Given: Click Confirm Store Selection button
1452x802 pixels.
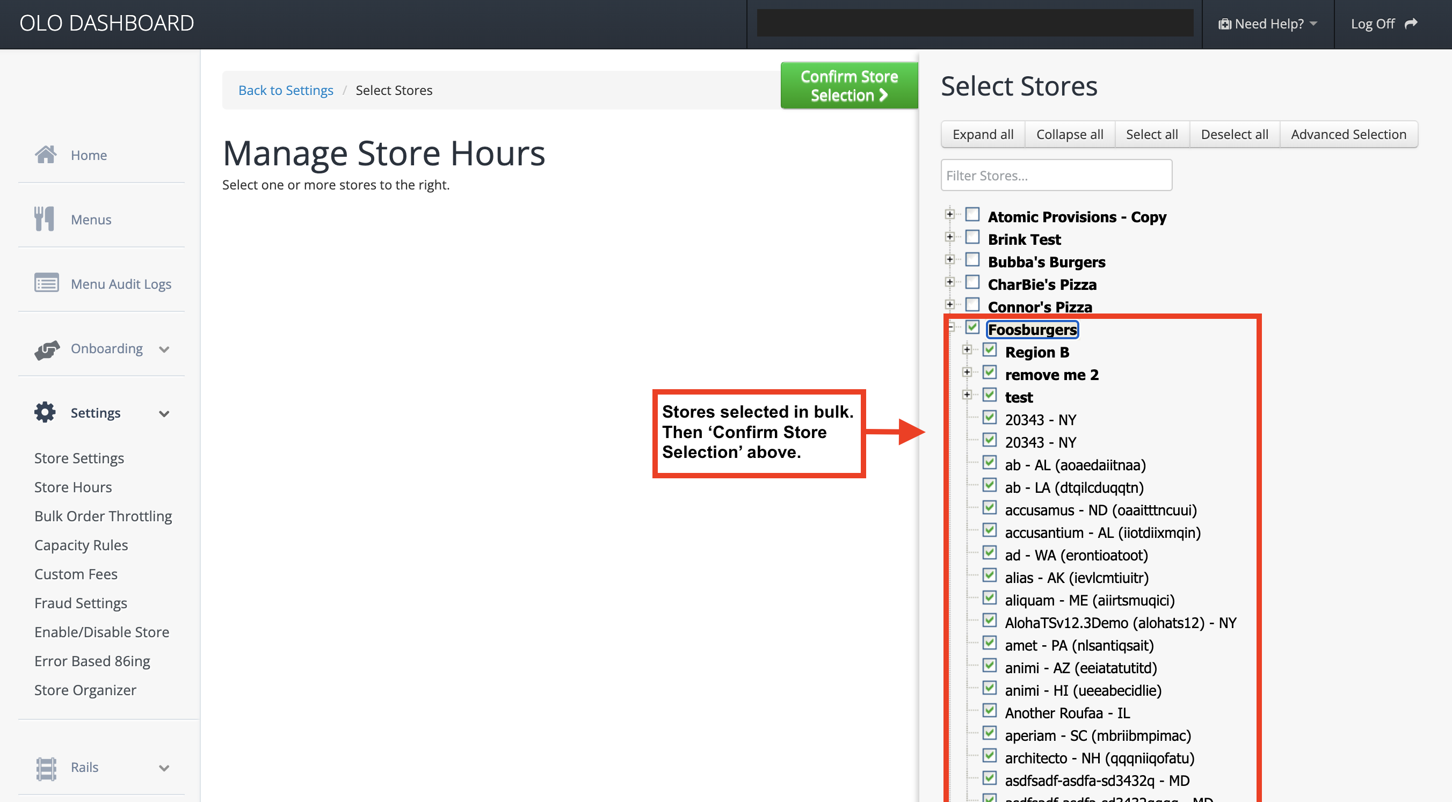Looking at the screenshot, I should (x=849, y=86).
